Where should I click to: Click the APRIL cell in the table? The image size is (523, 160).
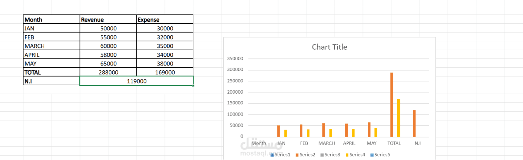[51, 55]
